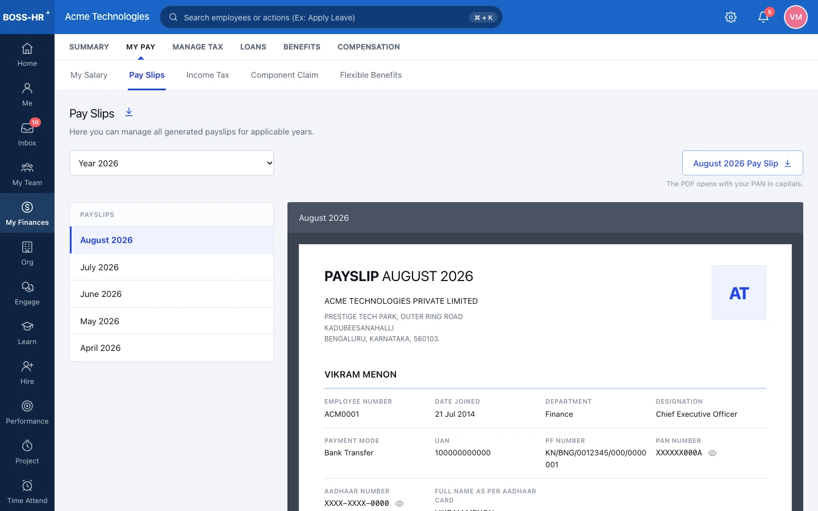Download all pay slips icon beside heading
818x511 pixels.
point(129,112)
